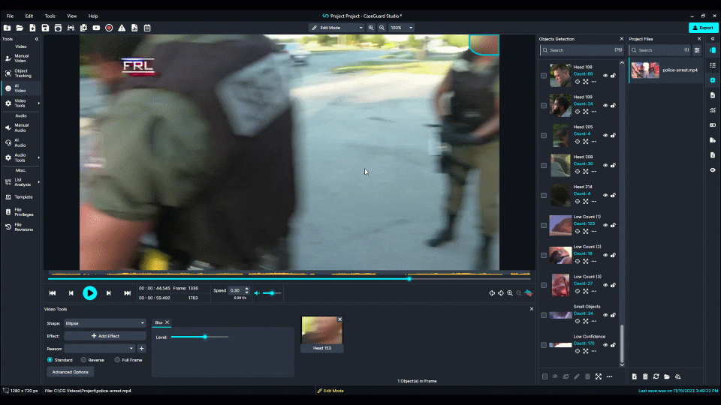721x405 pixels.
Task: Check the Low Count (1) checkbox
Action: coord(544,226)
